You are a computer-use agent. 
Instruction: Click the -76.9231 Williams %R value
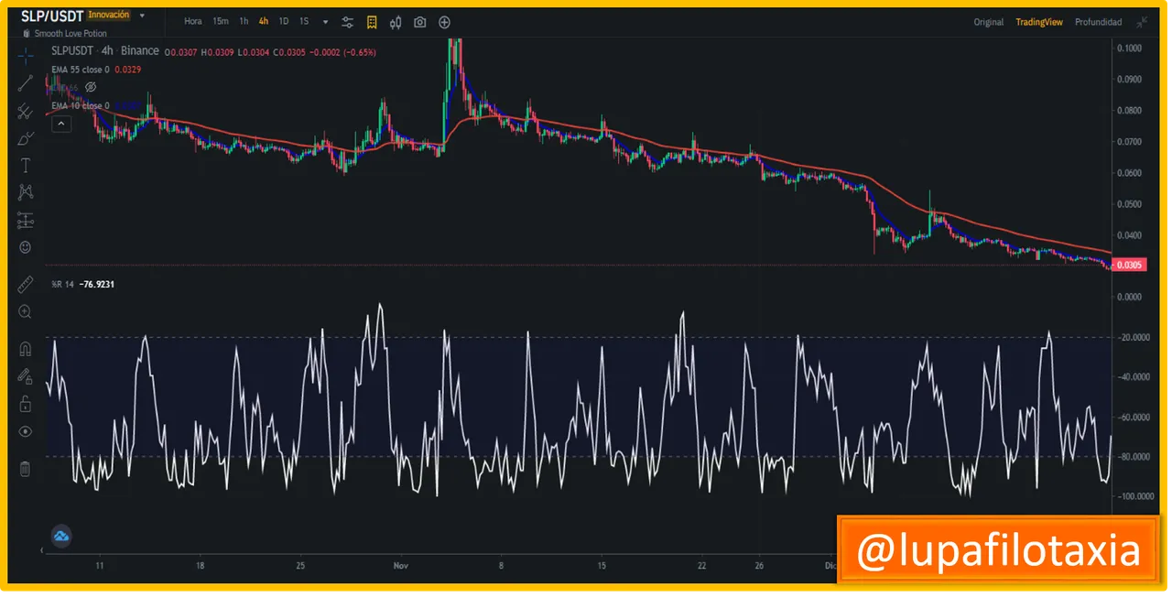(97, 284)
